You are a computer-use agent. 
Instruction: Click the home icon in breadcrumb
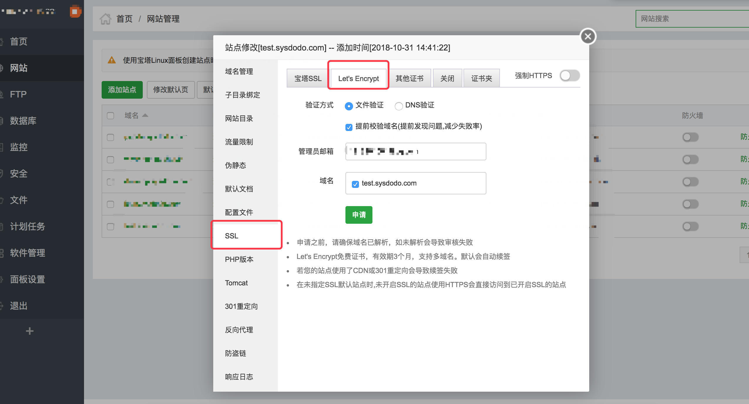pos(105,19)
